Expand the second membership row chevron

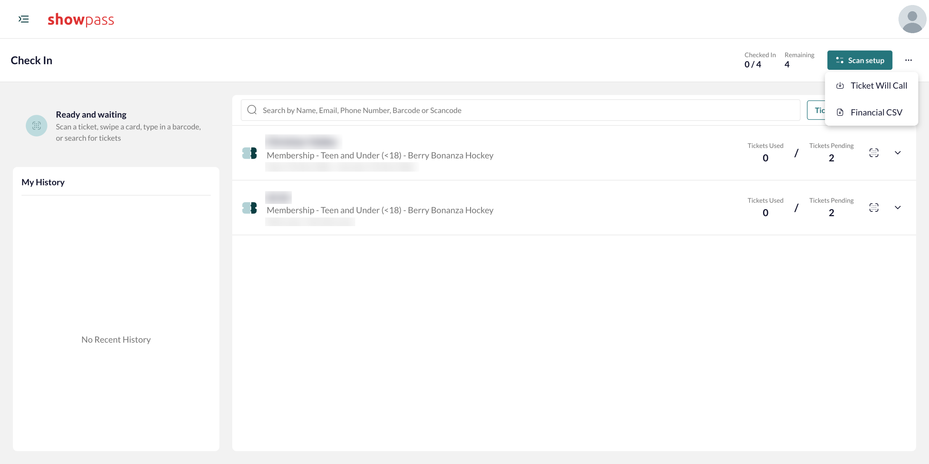(x=898, y=207)
